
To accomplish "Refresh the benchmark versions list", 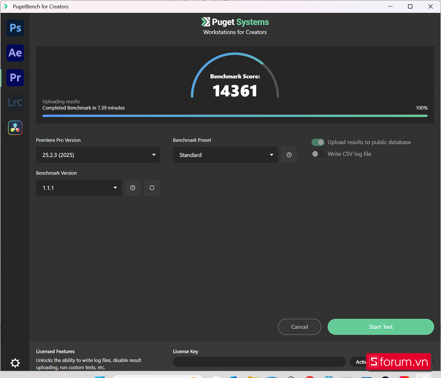I will pyautogui.click(x=152, y=188).
